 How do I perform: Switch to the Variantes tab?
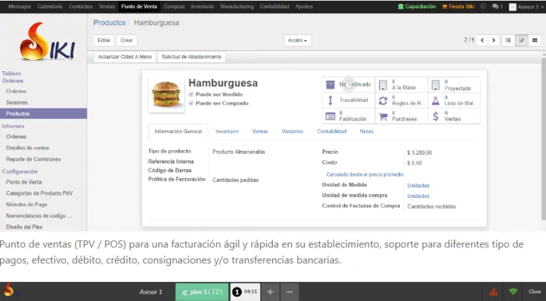click(293, 131)
